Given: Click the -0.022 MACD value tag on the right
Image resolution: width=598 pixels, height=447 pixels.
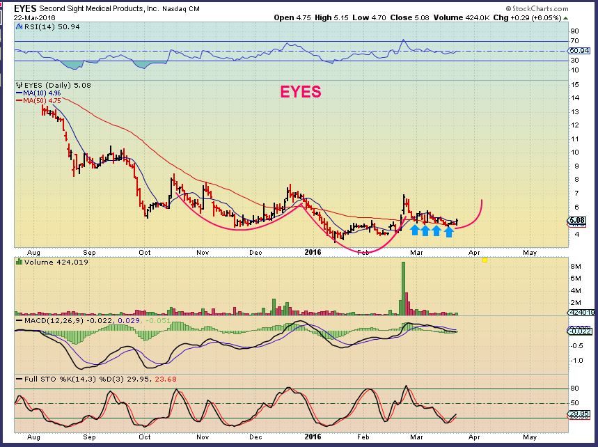Looking at the screenshot, I should (x=580, y=331).
